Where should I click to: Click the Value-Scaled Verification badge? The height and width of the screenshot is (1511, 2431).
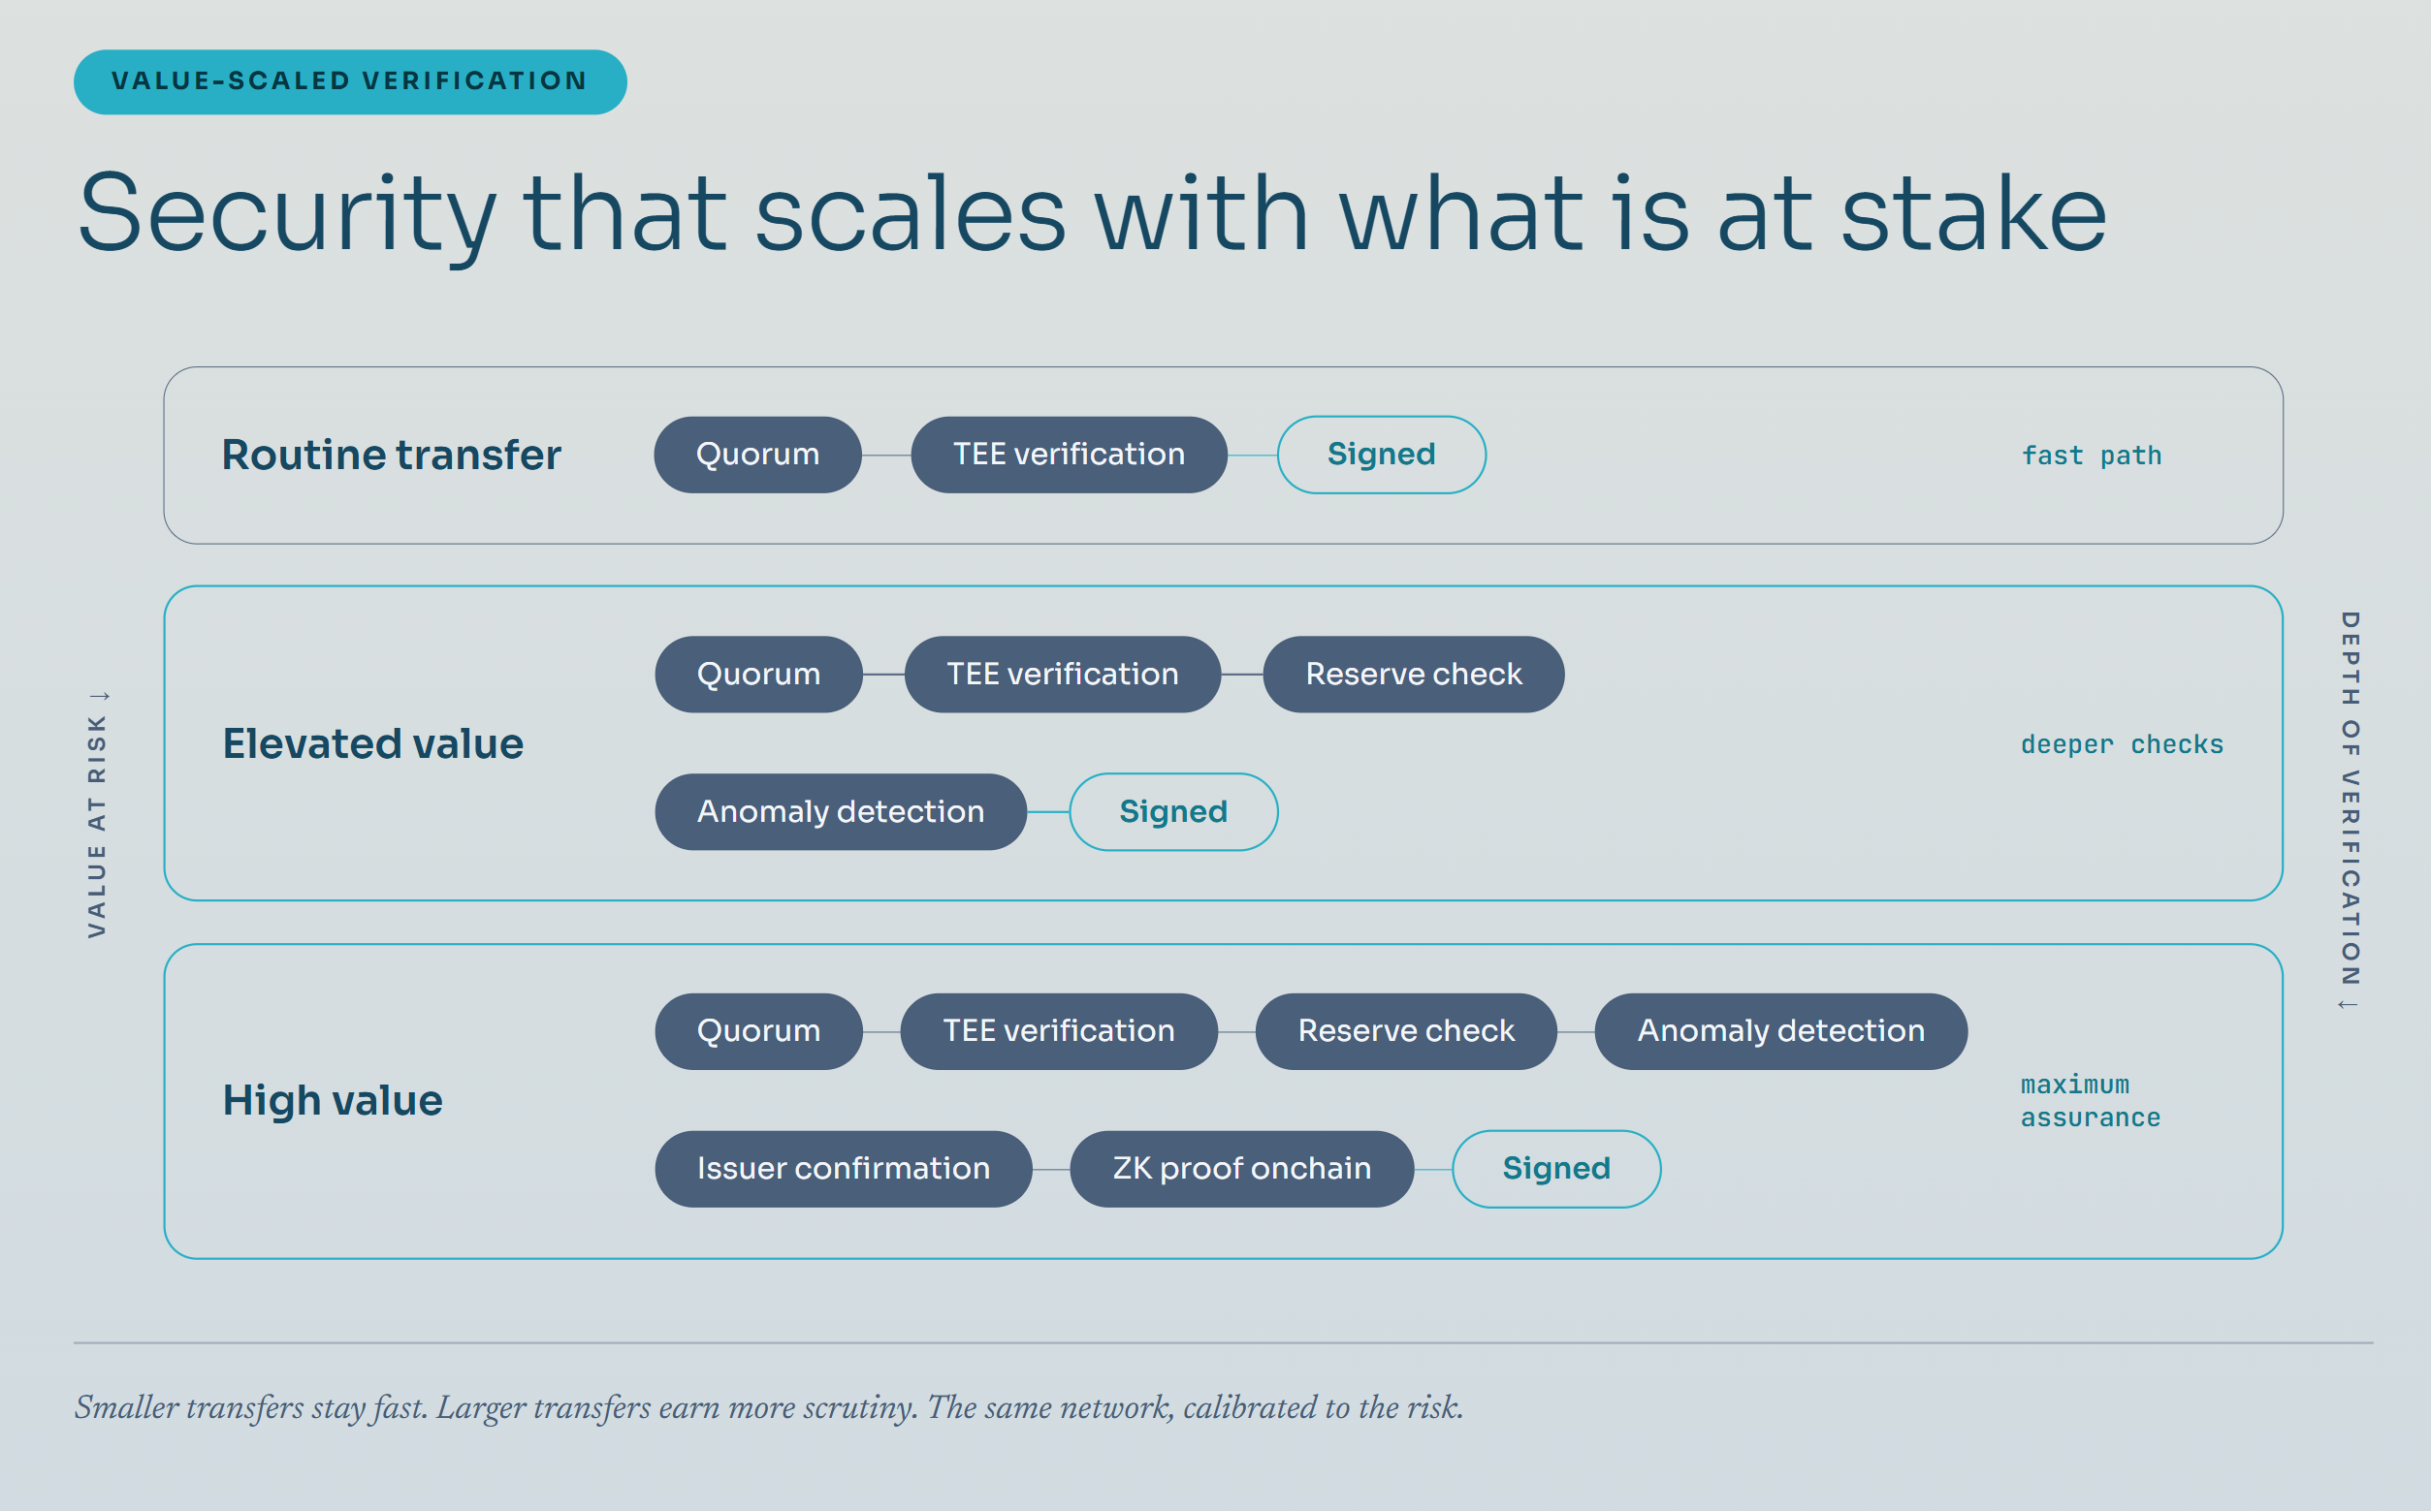[x=350, y=82]
